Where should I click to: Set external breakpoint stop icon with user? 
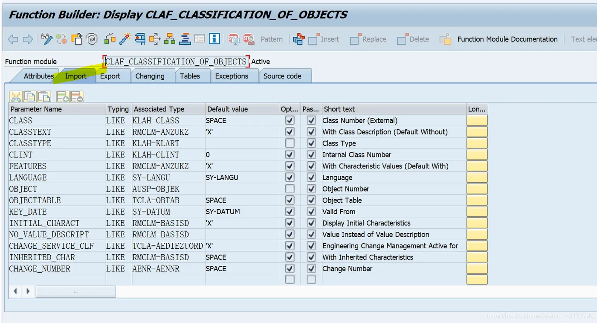point(249,39)
